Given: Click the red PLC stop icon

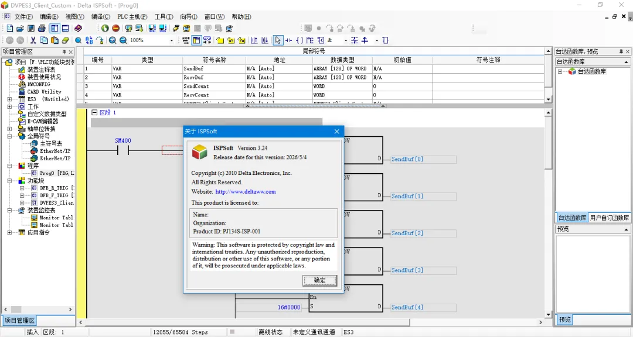Looking at the screenshot, I should click(x=115, y=28).
